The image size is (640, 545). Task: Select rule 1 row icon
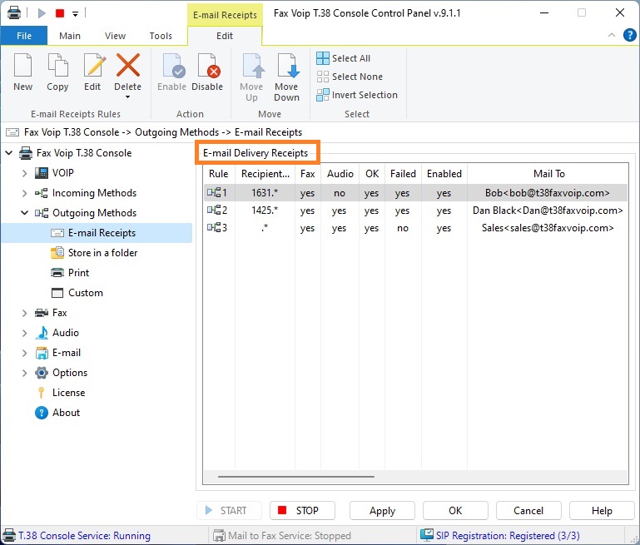(x=214, y=192)
